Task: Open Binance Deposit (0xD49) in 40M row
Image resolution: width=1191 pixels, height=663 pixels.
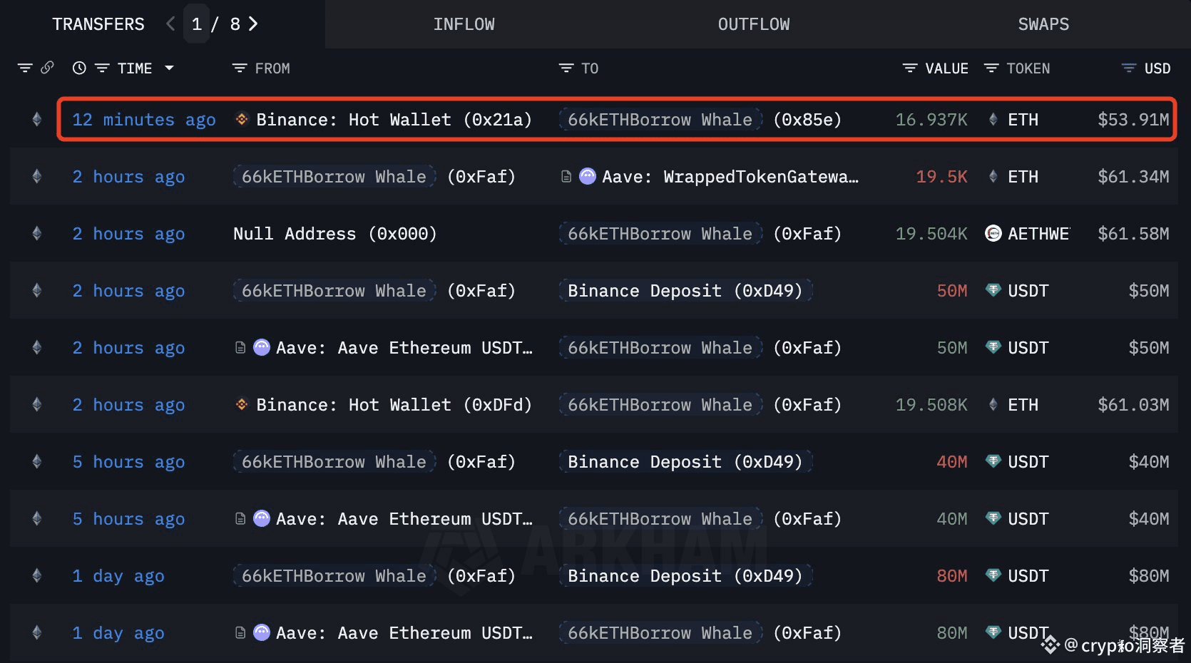Action: tap(685, 462)
